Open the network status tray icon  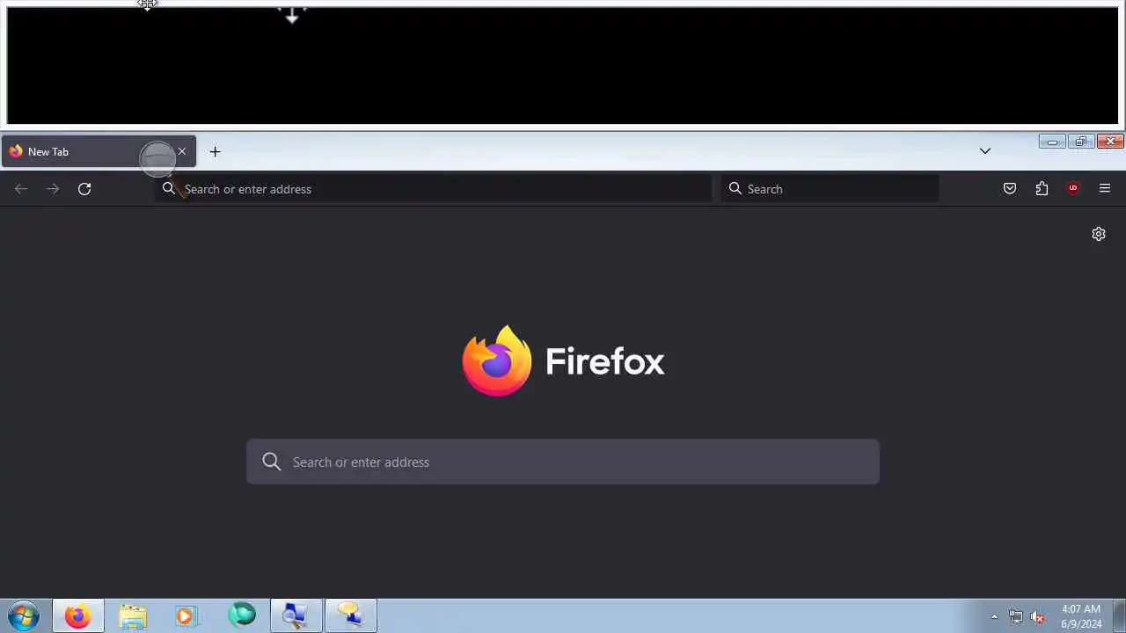(x=1016, y=616)
